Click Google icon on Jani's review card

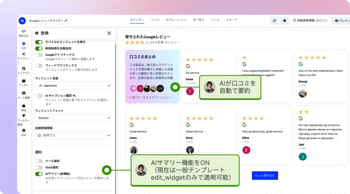(301, 118)
